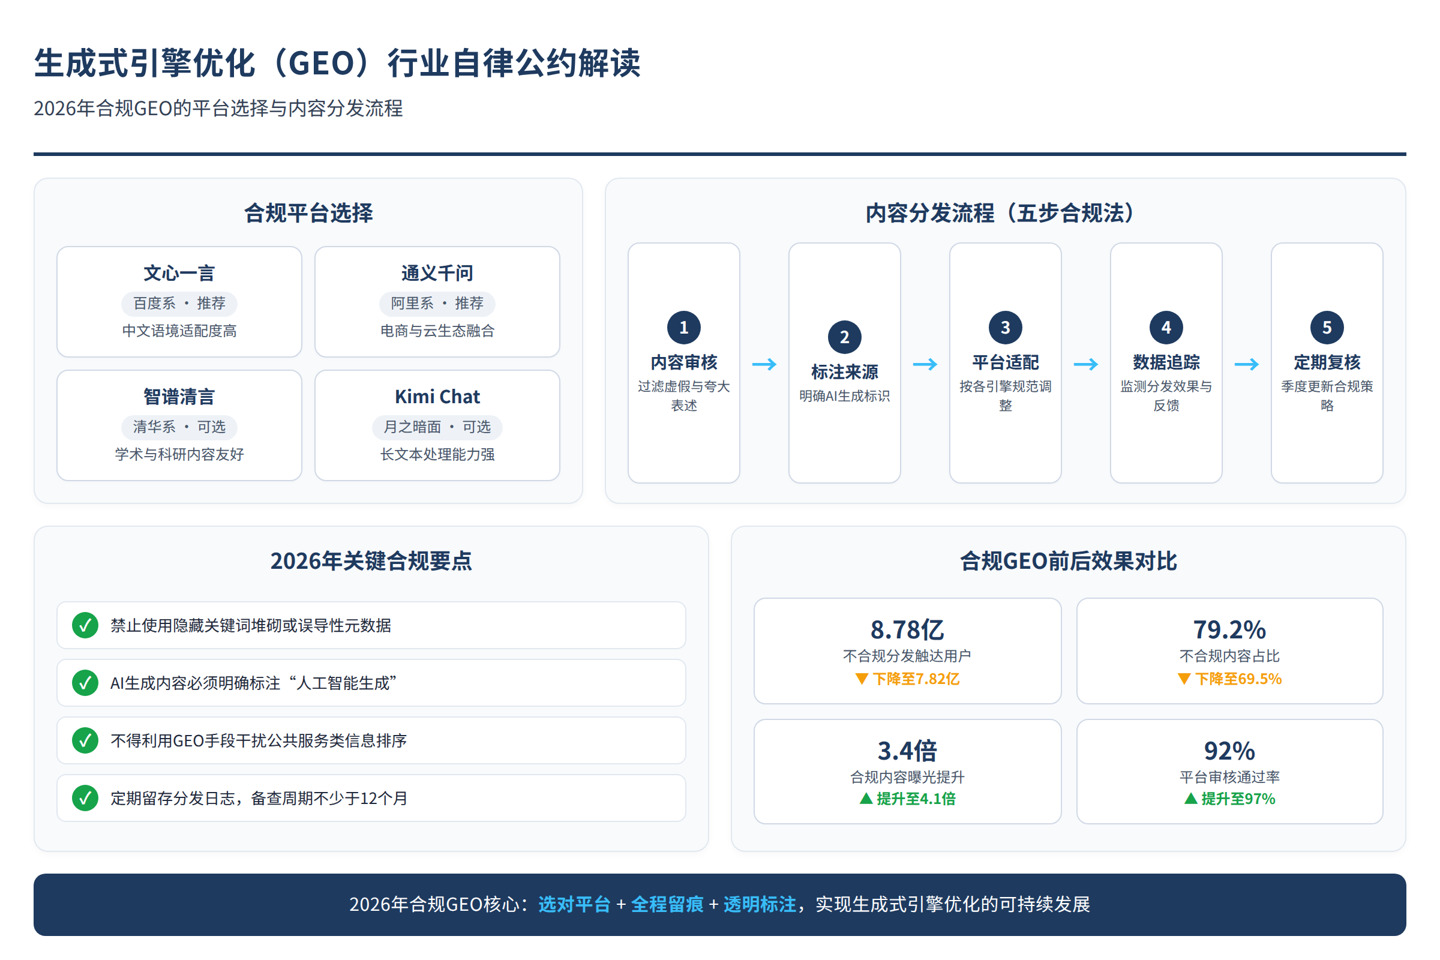Click the green check beside 不得利用GEO手段
1440x960 pixels.
[85, 740]
